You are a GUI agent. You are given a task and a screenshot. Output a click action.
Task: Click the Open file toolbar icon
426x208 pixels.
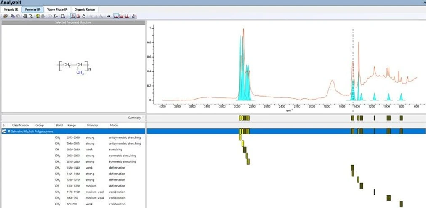(5, 16)
